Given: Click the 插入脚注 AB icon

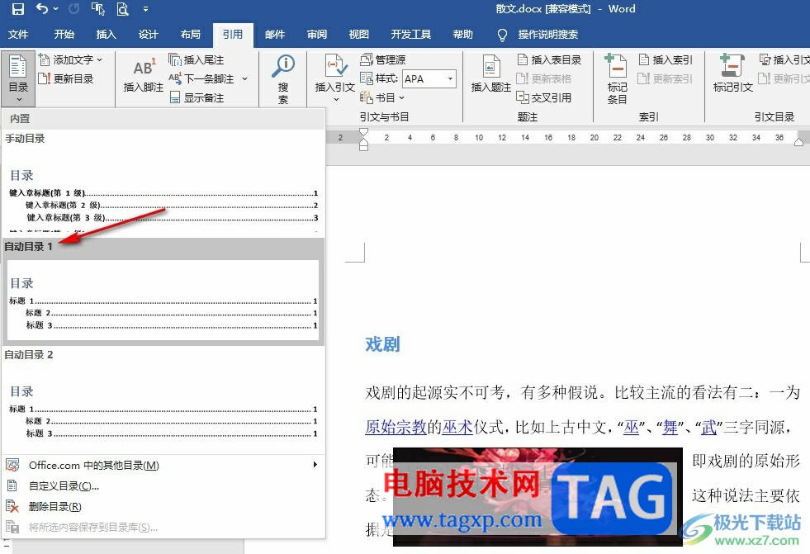Looking at the screenshot, I should point(144,69).
